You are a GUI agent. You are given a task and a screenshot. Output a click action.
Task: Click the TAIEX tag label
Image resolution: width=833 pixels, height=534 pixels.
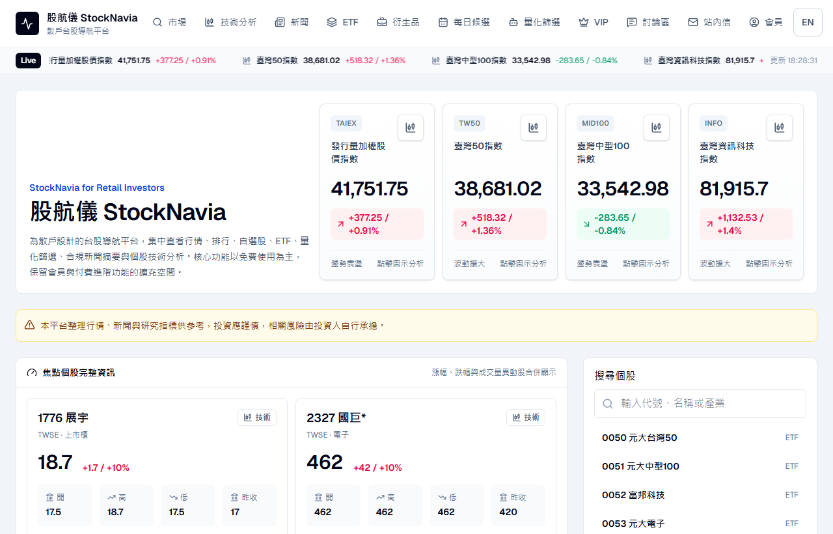coord(346,123)
